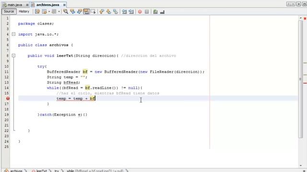Click Shift Line Left icon
The width and height of the screenshot is (307, 172).
pos(124,11)
